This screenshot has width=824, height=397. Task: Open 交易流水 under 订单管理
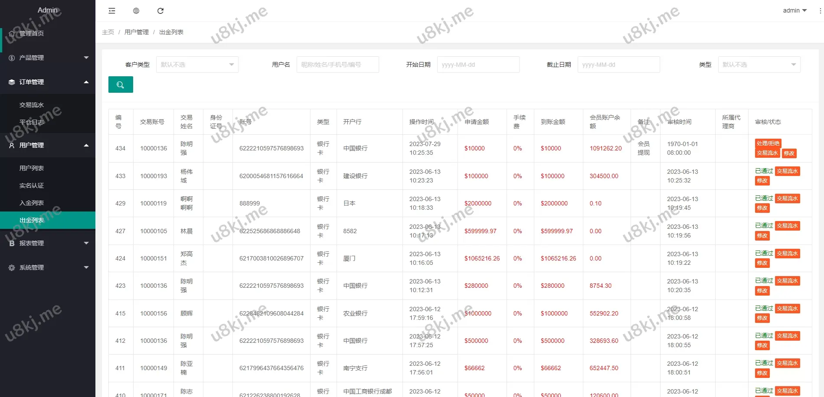click(32, 105)
